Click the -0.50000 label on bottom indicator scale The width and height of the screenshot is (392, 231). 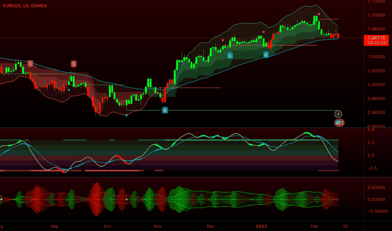coord(378,211)
